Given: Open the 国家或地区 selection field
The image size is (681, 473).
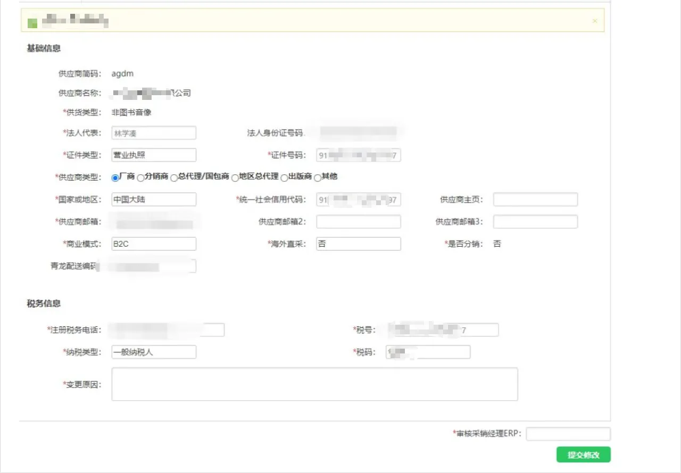Looking at the screenshot, I should click(153, 199).
